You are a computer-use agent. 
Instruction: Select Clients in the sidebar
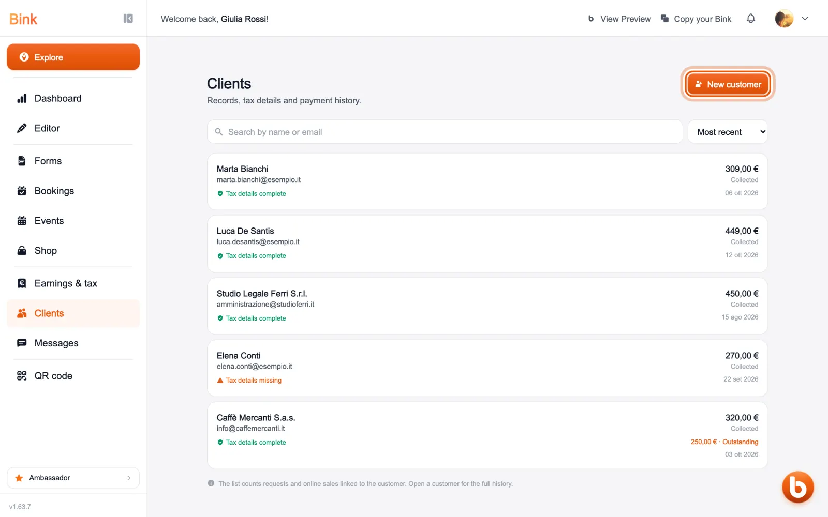(73, 313)
